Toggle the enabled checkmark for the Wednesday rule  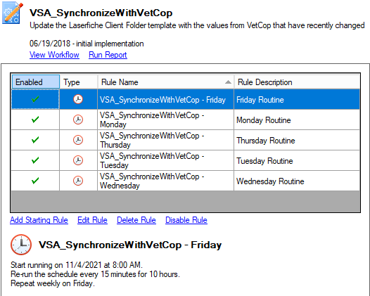coord(35,181)
